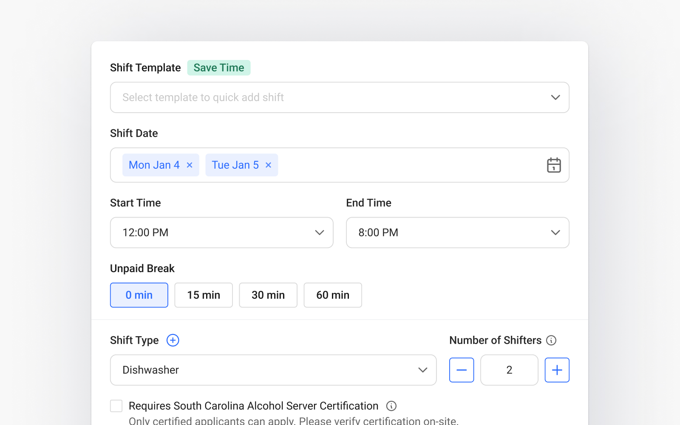The image size is (680, 425).
Task: Select the 0 min unpaid break
Action: click(x=139, y=295)
